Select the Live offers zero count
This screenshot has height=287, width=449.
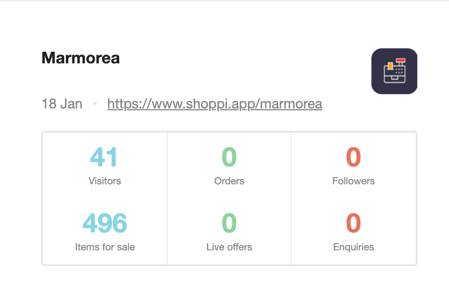point(229,223)
